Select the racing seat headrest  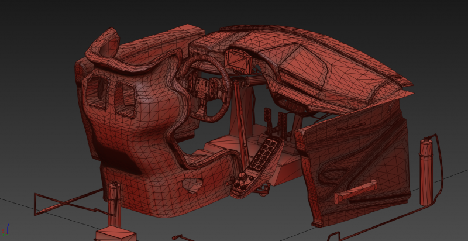tap(108, 48)
